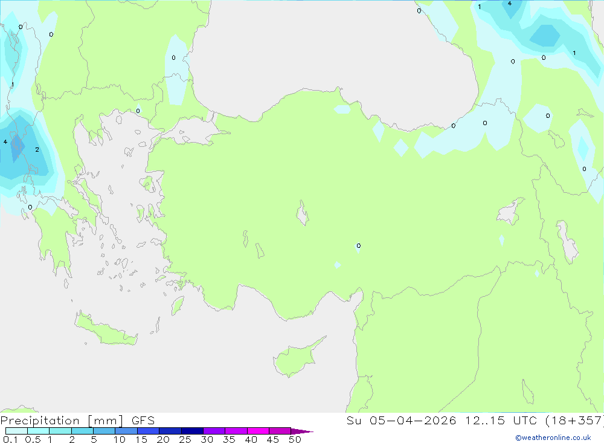Select the 40–45 mm magenta legend swatch

pyautogui.click(x=258, y=431)
